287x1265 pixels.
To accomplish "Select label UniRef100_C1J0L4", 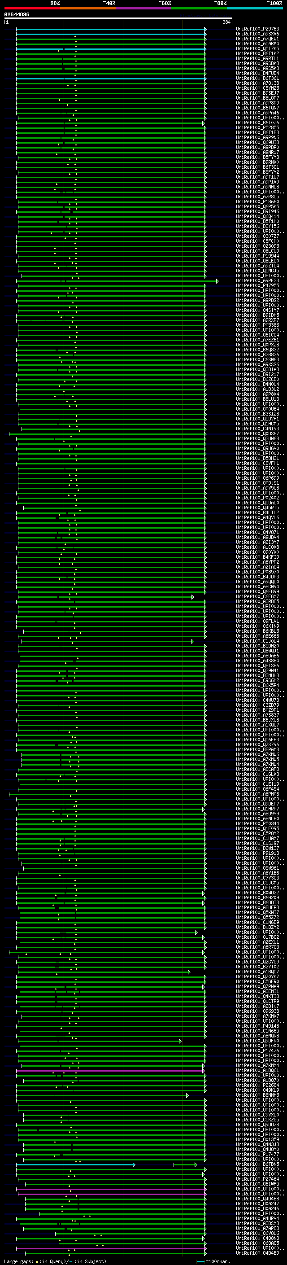I will click(257, 641).
